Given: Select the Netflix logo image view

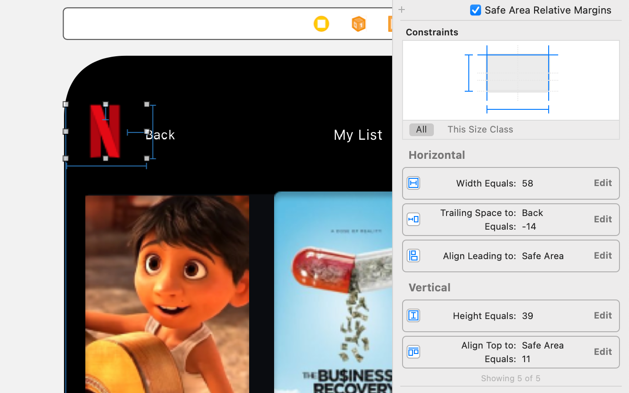Looking at the screenshot, I should [106, 132].
